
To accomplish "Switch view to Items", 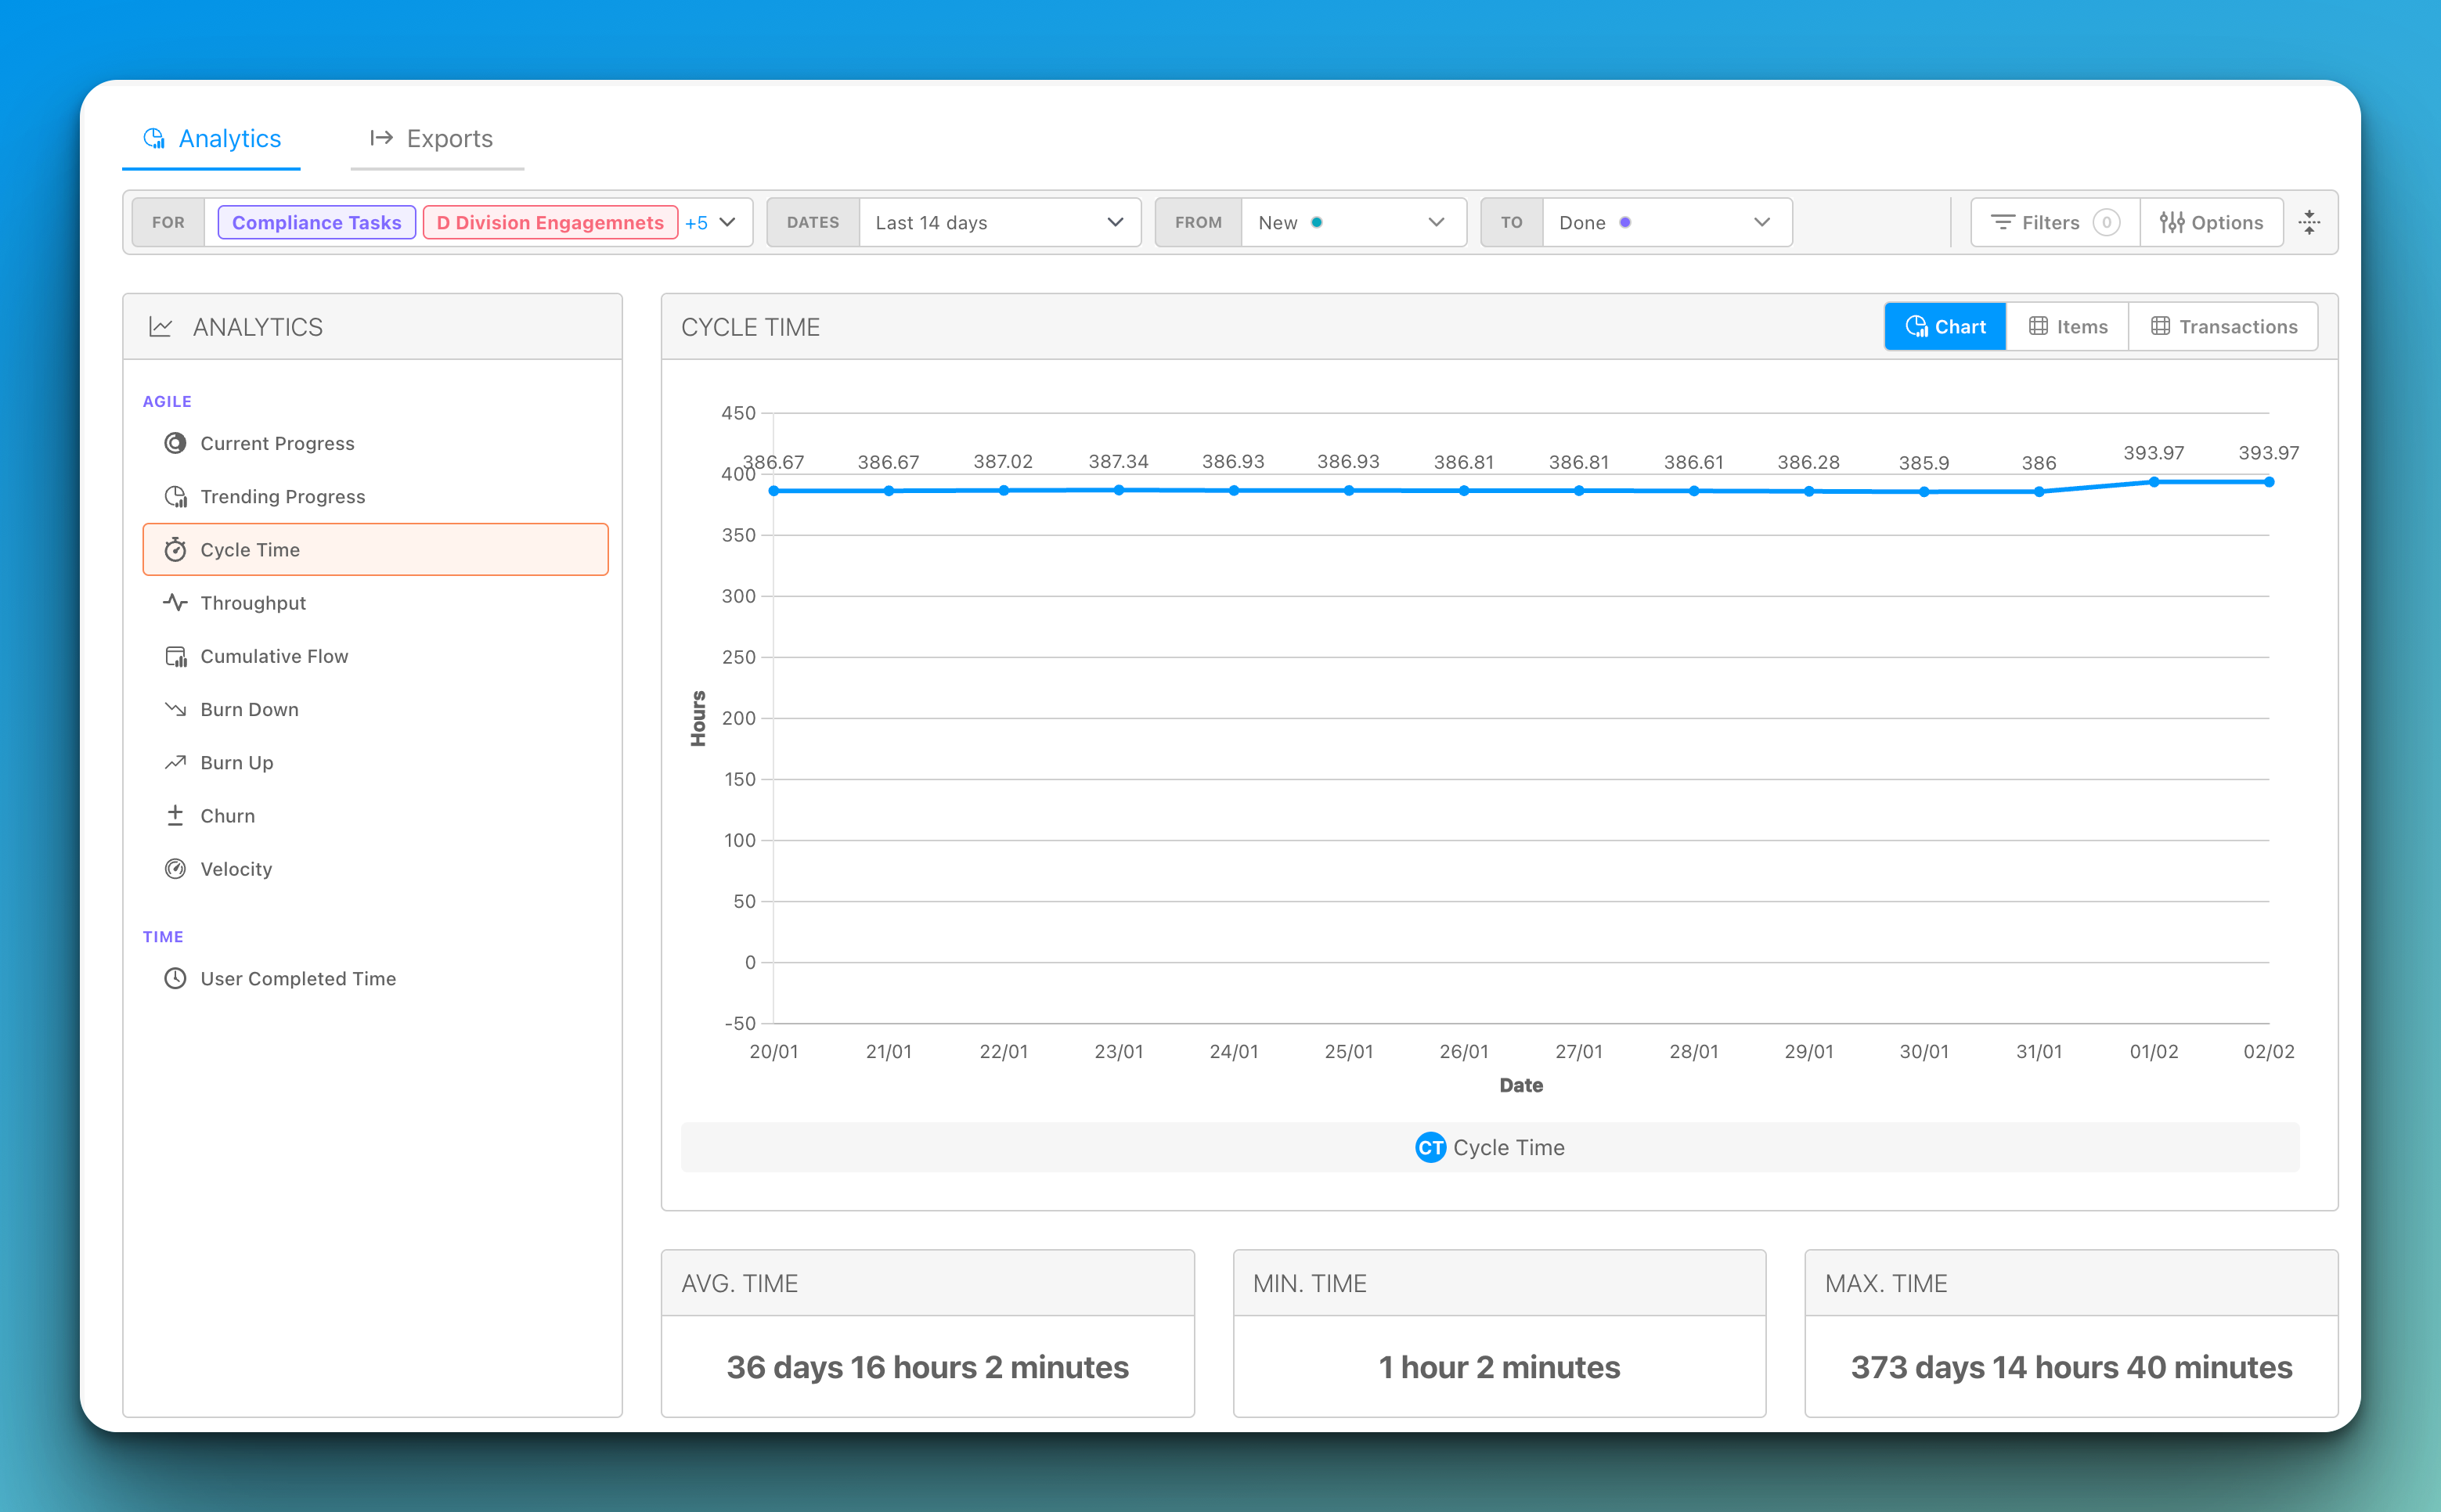I will [2067, 327].
